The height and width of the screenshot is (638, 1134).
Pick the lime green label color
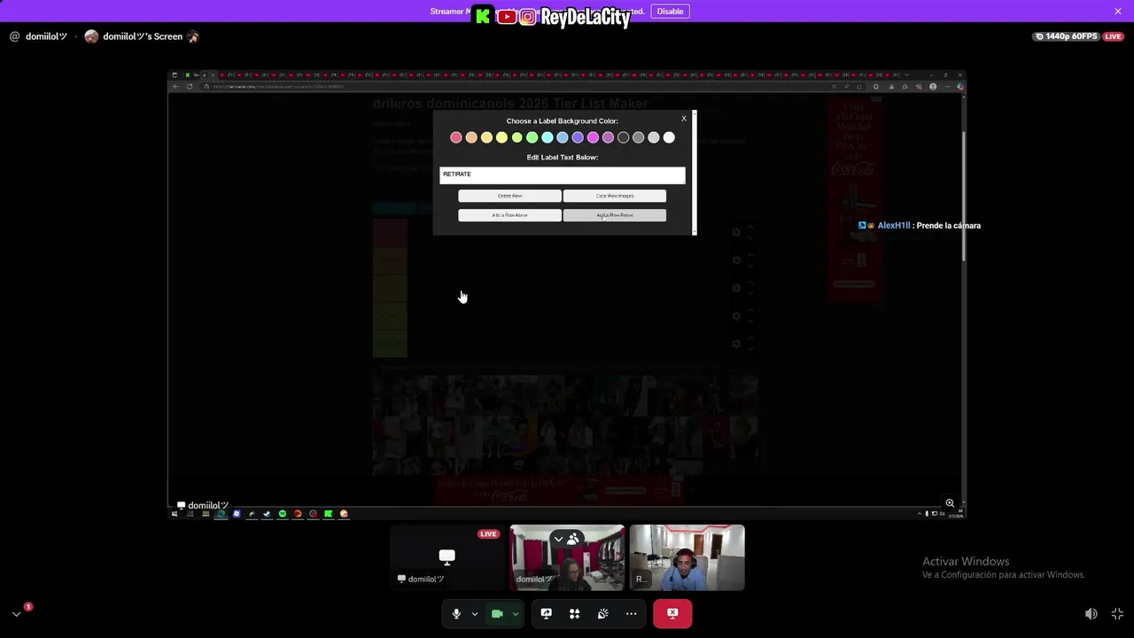pos(517,137)
